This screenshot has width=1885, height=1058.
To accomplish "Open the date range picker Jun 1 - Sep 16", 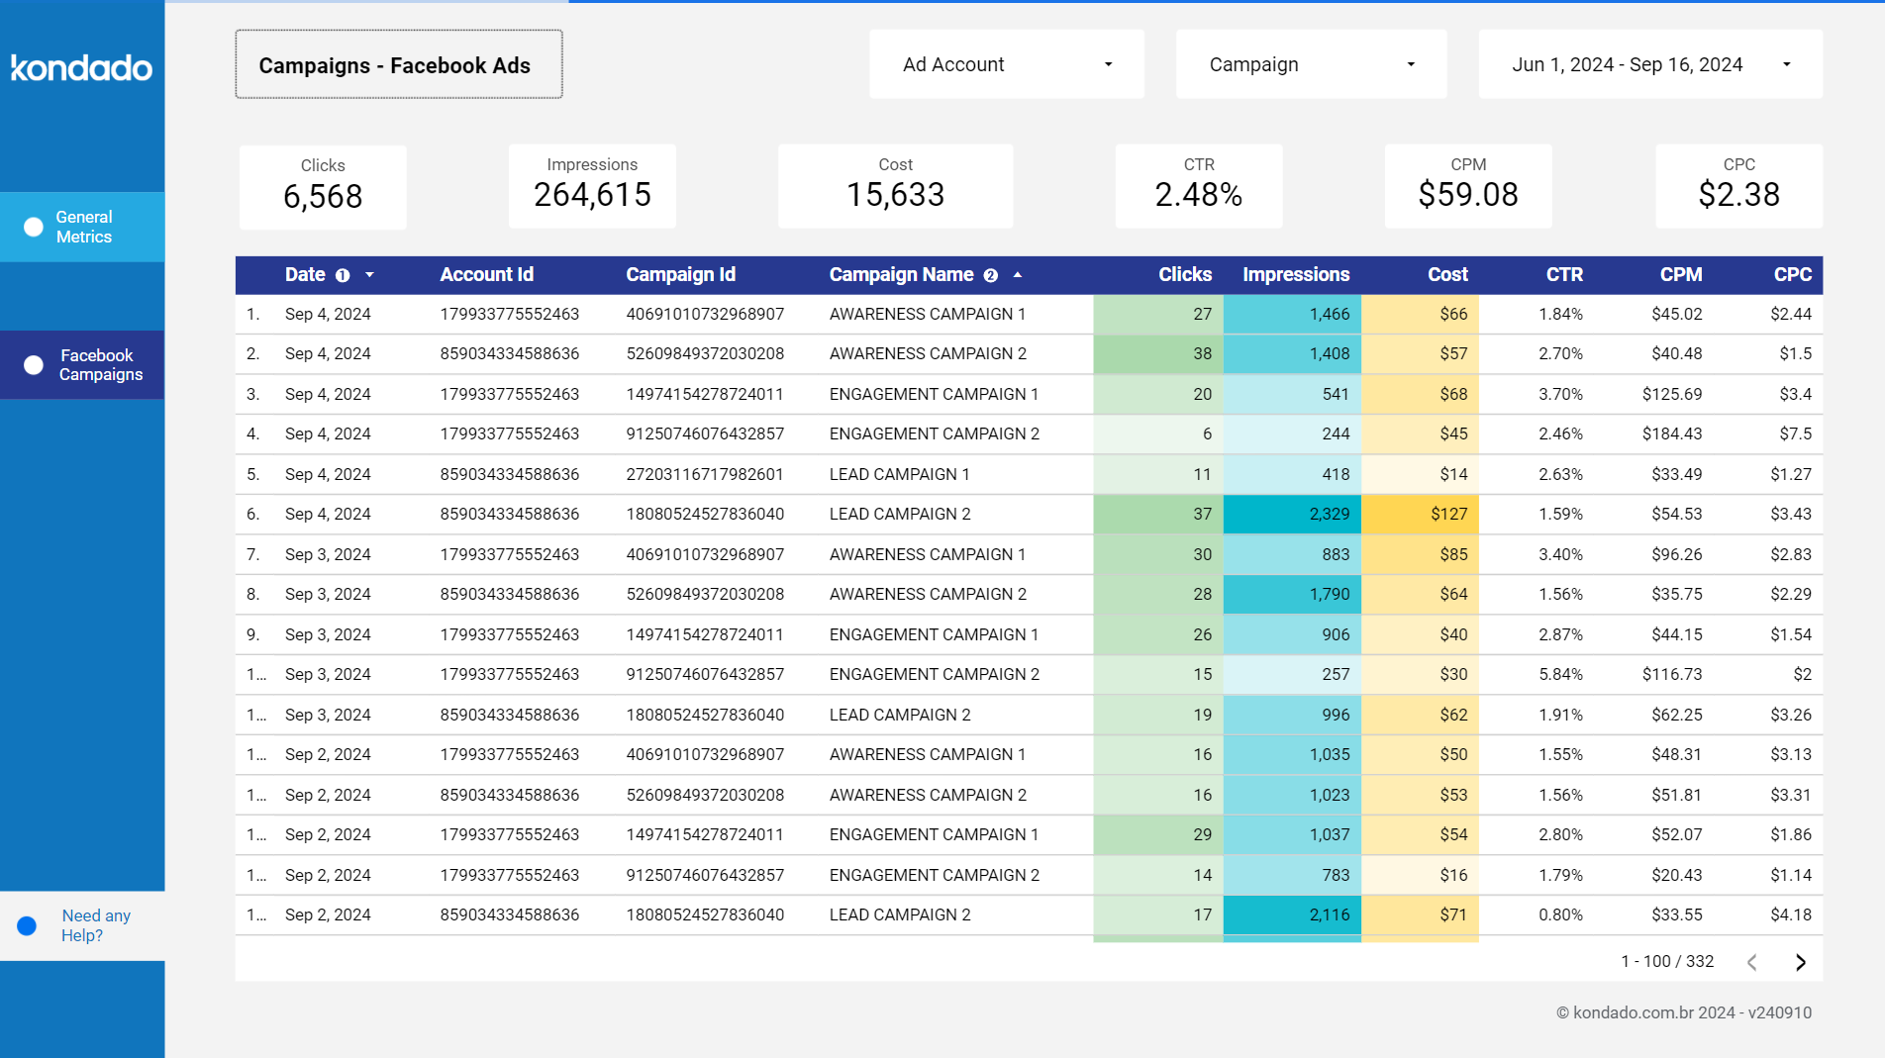I will [x=1648, y=63].
